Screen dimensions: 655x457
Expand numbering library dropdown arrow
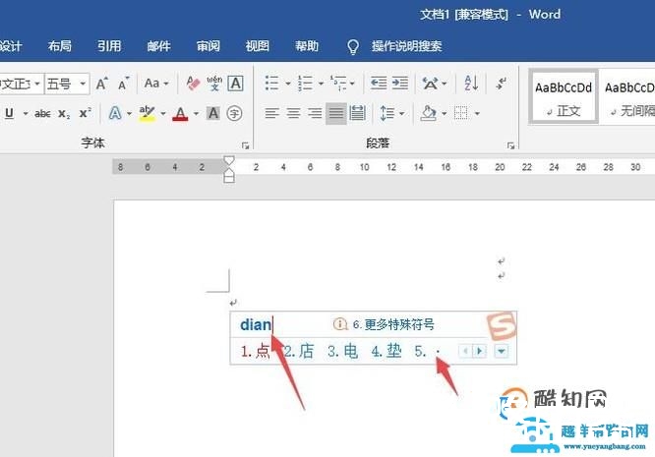click(321, 84)
